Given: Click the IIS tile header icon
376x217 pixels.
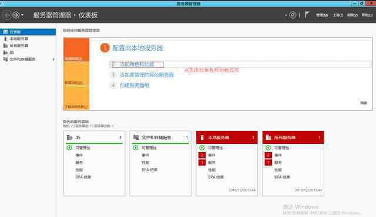Looking at the screenshot, I should click(x=69, y=137).
